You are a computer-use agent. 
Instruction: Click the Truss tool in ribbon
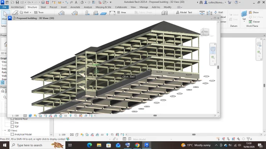click(x=39, y=12)
